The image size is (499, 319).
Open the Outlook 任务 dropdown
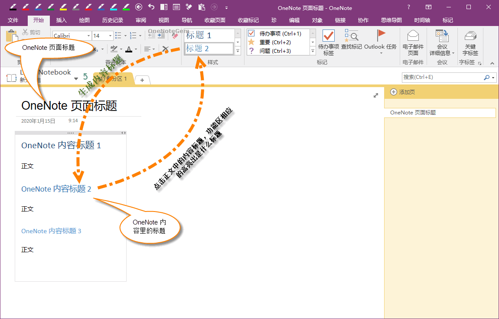[x=381, y=53]
